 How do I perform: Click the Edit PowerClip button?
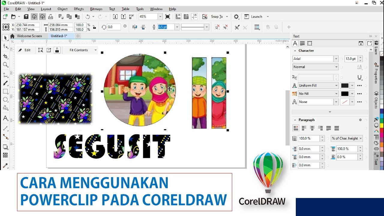24,50
